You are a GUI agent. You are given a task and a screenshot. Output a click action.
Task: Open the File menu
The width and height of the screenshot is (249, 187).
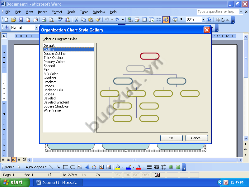click(8, 12)
